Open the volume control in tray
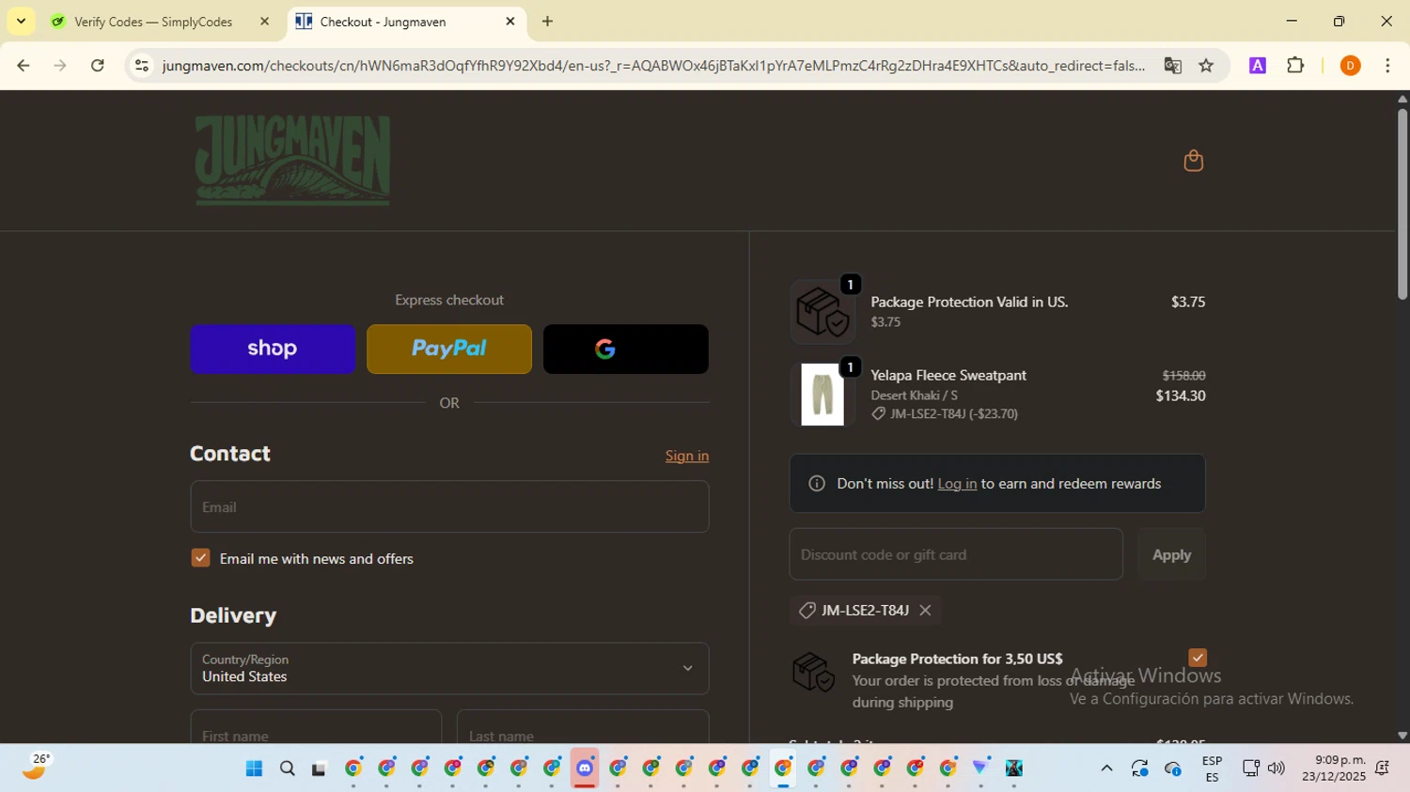The width and height of the screenshot is (1410, 792). 1276,769
